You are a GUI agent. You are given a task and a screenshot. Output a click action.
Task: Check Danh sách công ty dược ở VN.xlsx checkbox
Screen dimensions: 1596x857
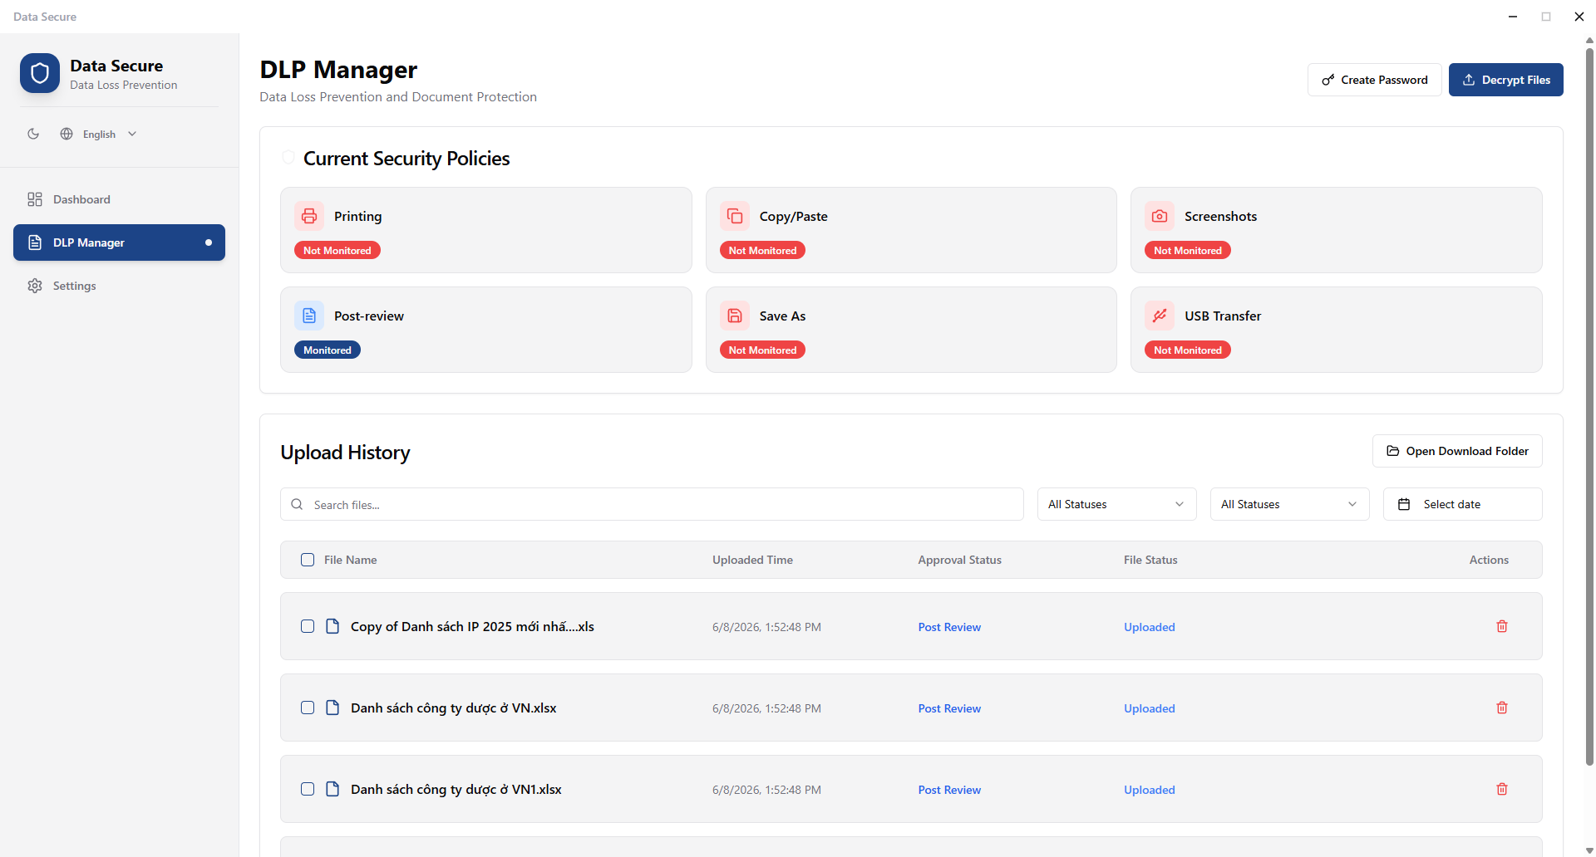click(x=308, y=708)
